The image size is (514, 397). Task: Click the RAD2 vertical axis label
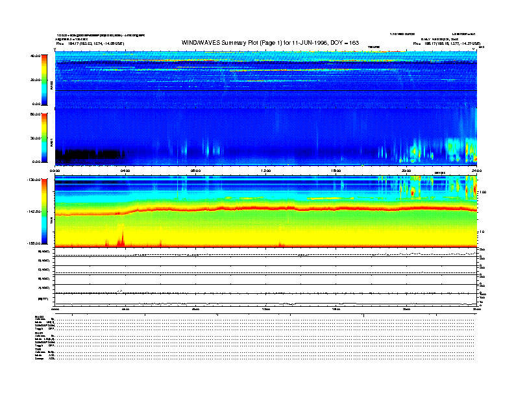pyautogui.click(x=51, y=85)
